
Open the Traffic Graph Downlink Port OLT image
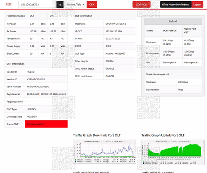pyautogui.click(x=104, y=152)
